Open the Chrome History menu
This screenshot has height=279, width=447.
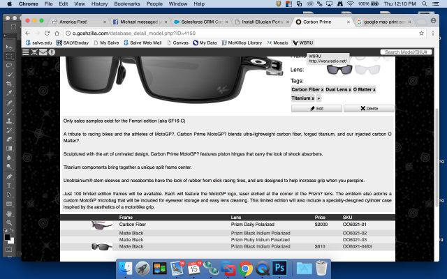click(99, 4)
